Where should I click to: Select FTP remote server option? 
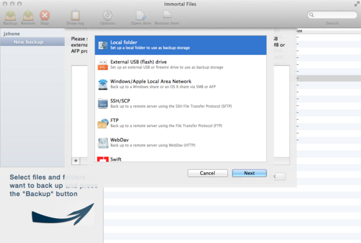pos(180,123)
